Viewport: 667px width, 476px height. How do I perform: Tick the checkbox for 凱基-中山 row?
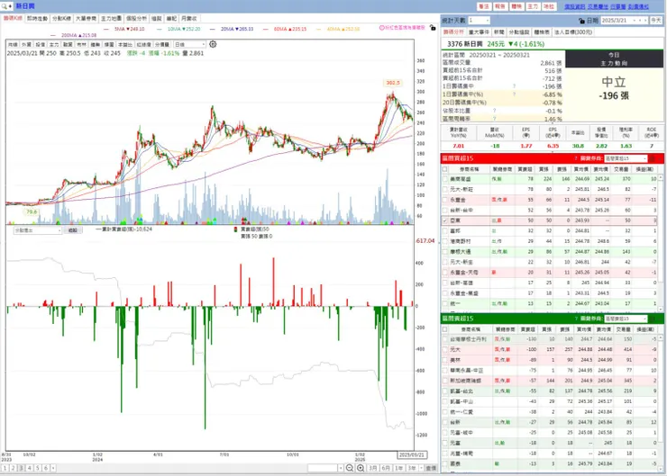coord(445,401)
